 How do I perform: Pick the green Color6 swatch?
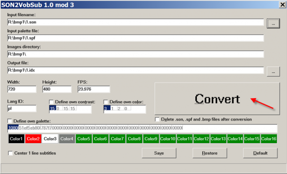pos(100,139)
